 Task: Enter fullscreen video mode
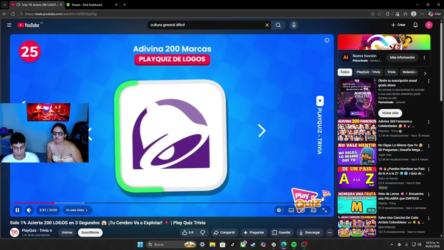pyautogui.click(x=325, y=210)
